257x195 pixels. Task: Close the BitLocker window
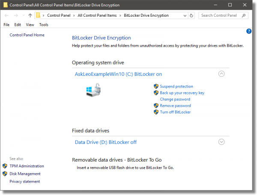245,5
